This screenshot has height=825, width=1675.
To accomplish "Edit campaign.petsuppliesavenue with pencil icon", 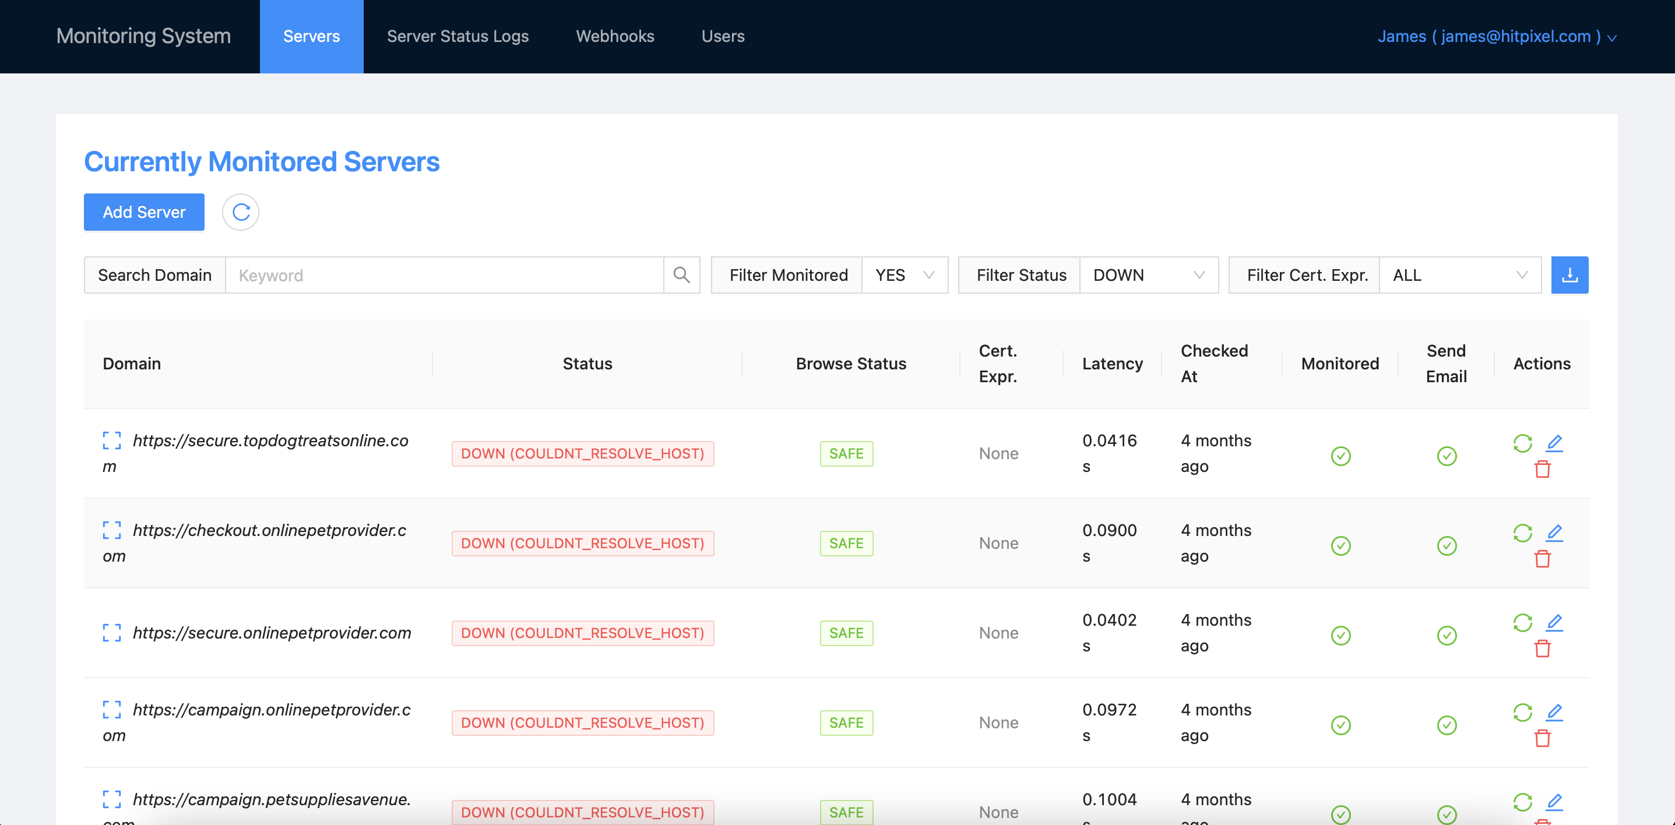I will click(1554, 802).
